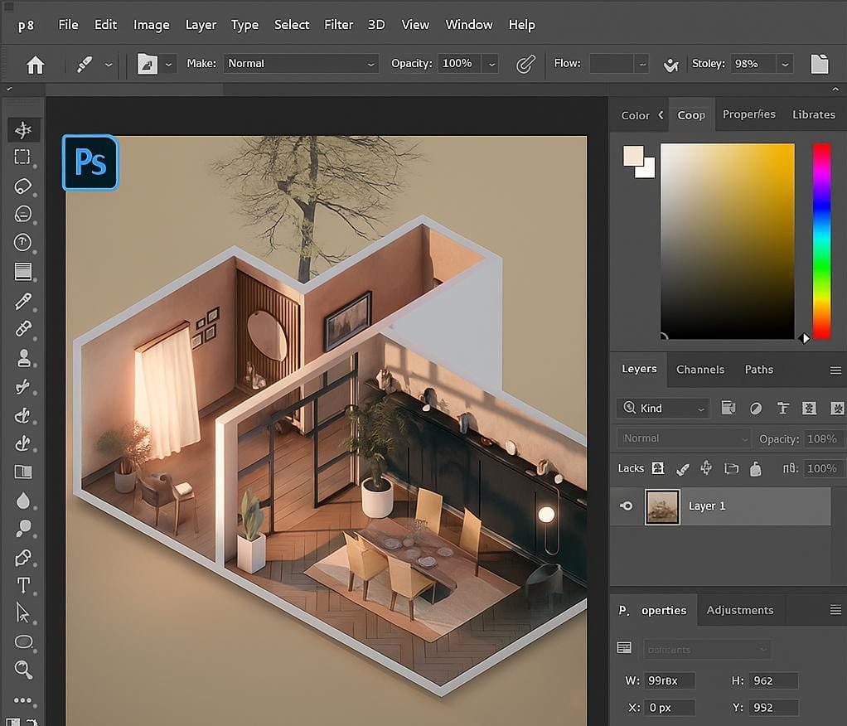Image resolution: width=847 pixels, height=726 pixels.
Task: Select the Clone Stamp tool
Action: coord(23,358)
